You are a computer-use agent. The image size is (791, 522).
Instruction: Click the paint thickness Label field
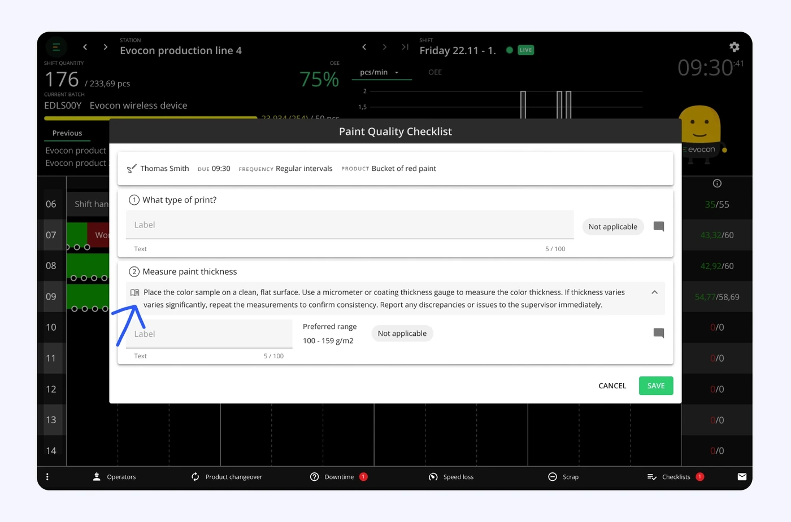pos(209,334)
